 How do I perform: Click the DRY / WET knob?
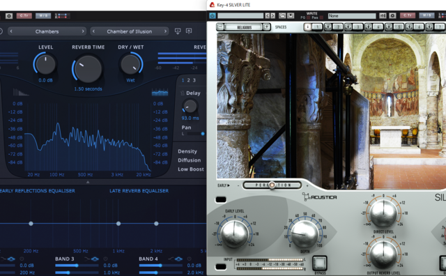130,64
